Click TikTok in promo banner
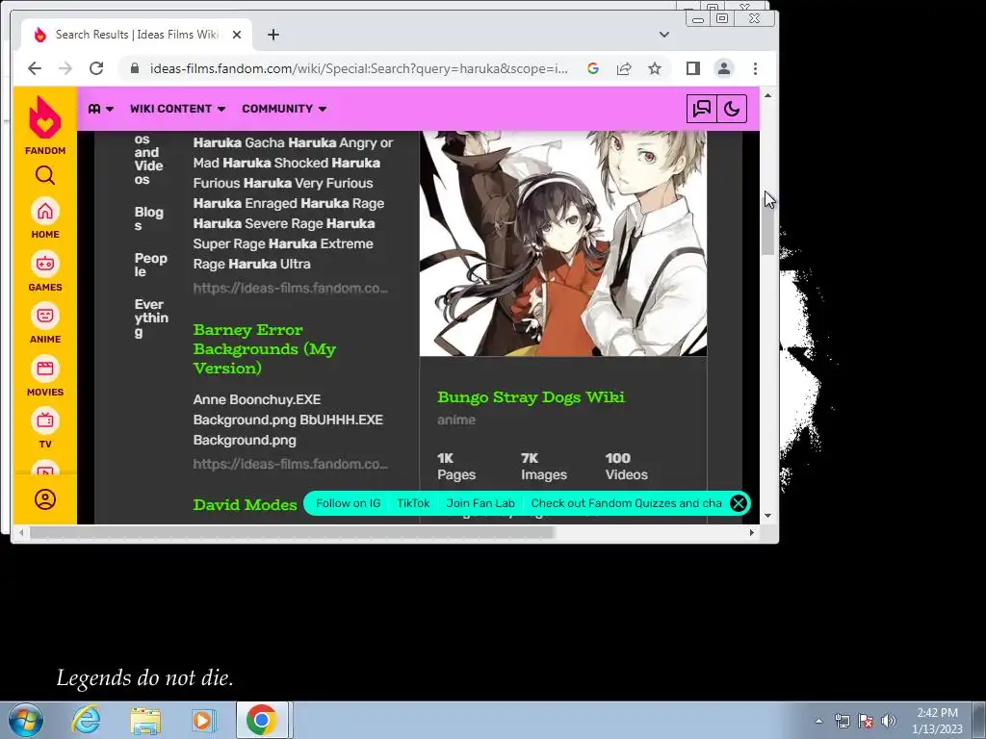 point(413,503)
